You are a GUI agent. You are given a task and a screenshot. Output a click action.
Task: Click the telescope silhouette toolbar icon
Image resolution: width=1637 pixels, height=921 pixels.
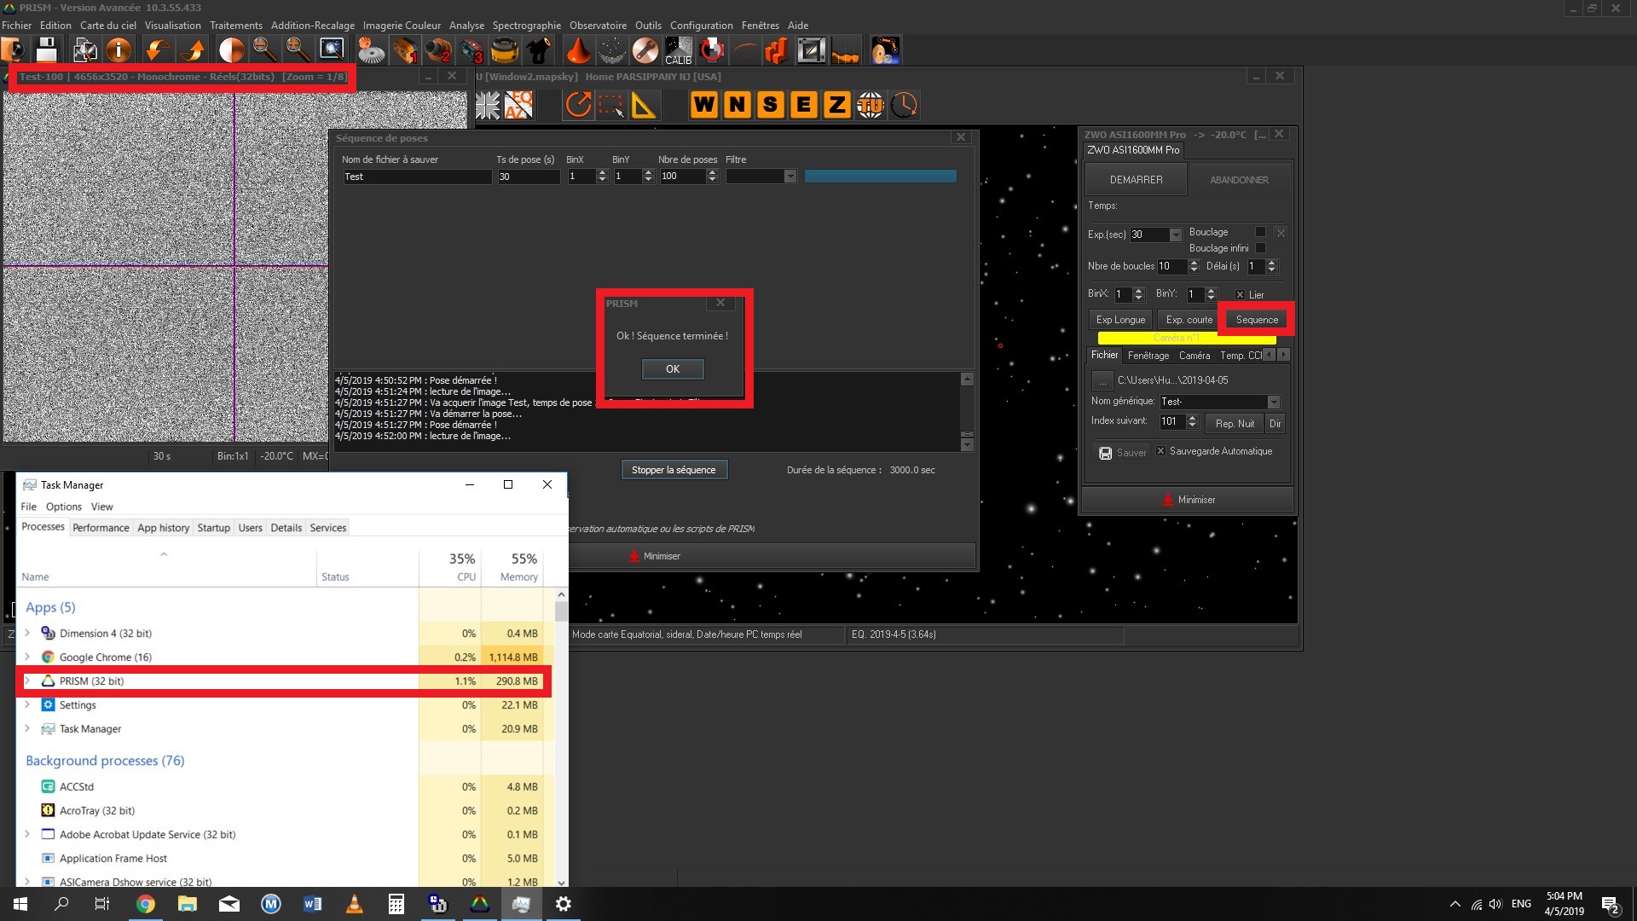[538, 50]
